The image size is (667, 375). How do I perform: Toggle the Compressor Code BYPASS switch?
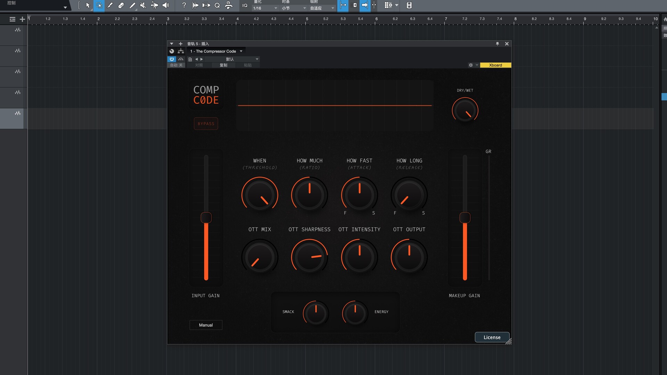coord(206,123)
